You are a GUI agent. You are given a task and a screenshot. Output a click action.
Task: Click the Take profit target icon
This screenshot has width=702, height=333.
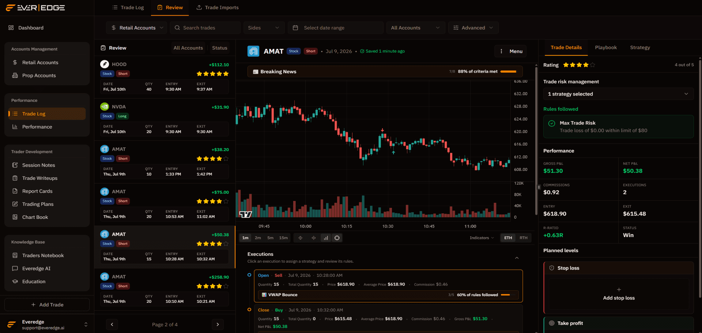click(x=552, y=323)
